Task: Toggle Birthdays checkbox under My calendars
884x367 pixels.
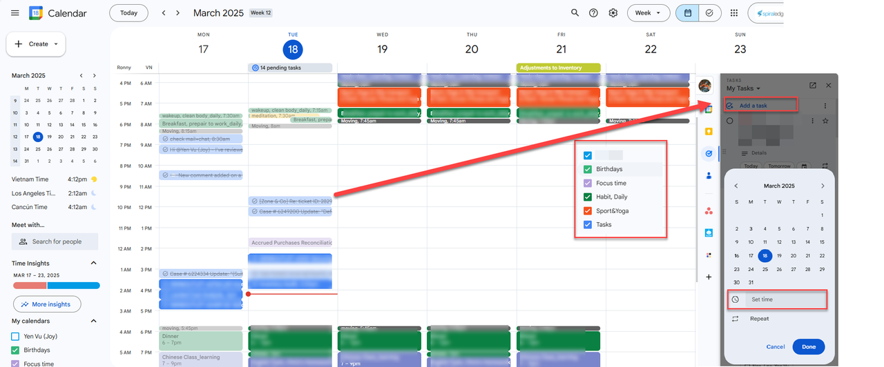Action: [x=15, y=350]
